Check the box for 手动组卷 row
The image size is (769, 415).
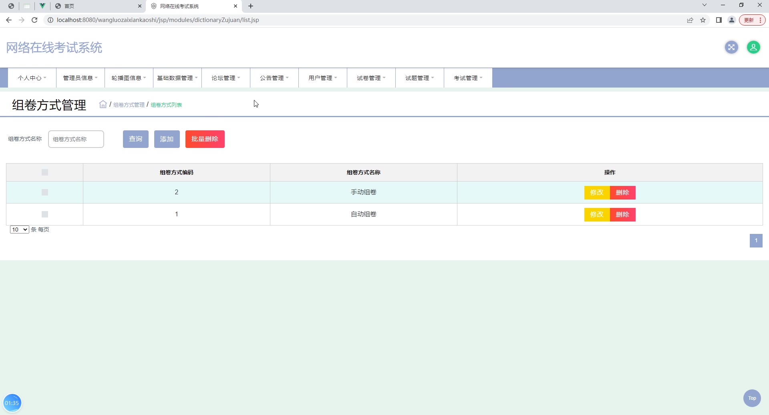(x=45, y=192)
